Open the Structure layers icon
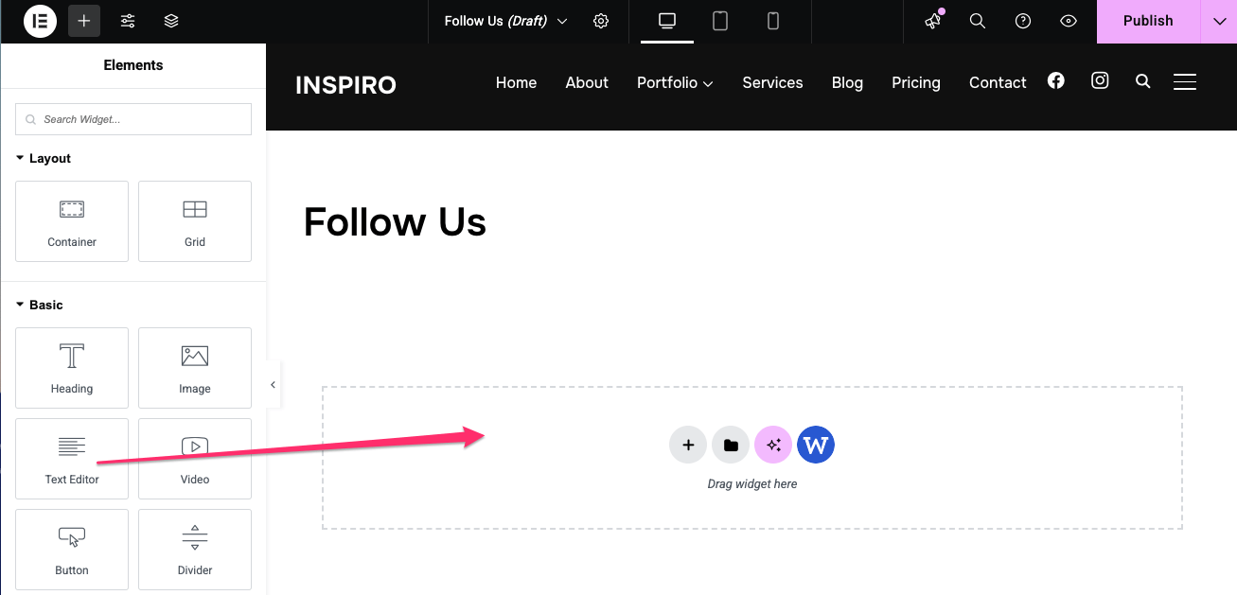 pyautogui.click(x=171, y=21)
